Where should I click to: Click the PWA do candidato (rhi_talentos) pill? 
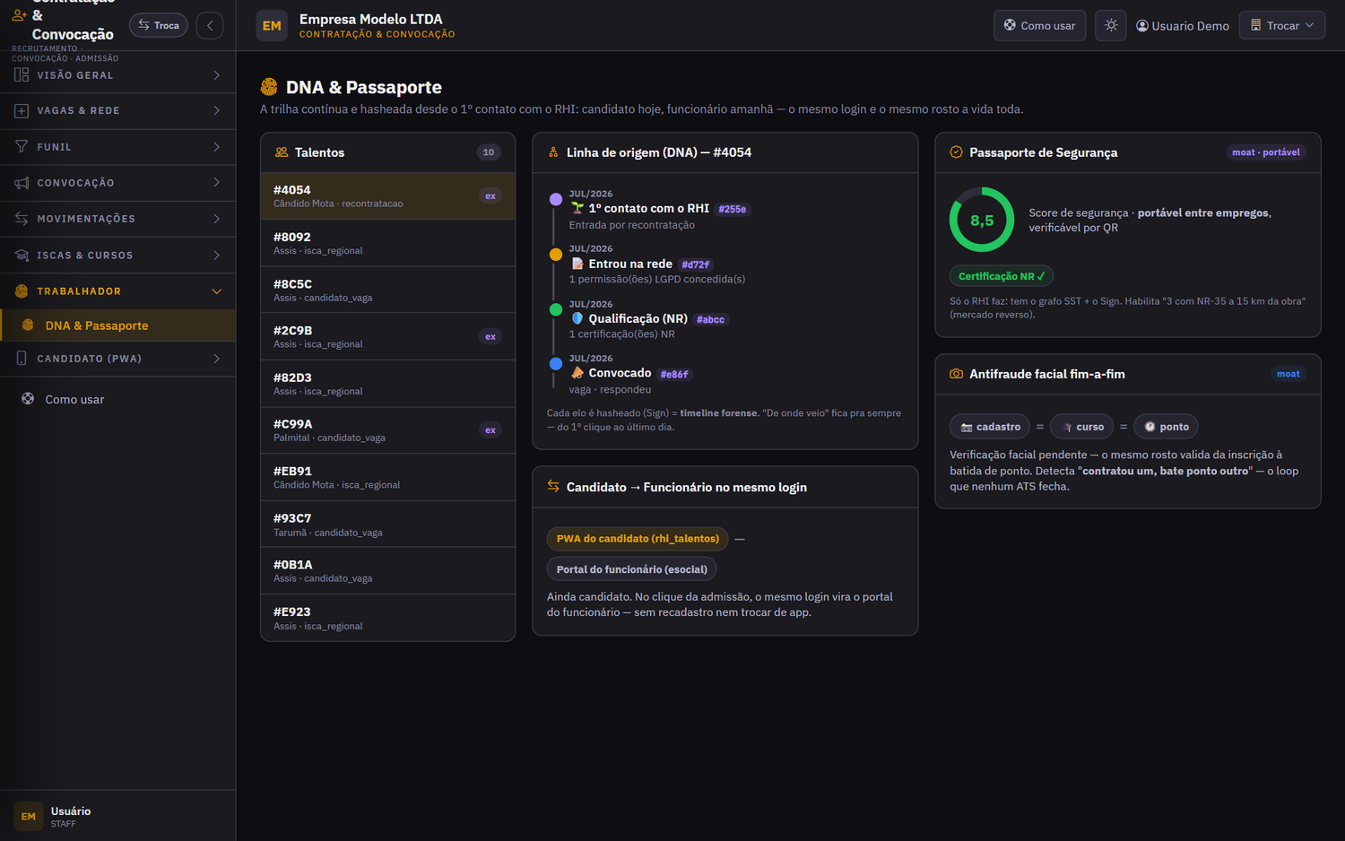(638, 539)
